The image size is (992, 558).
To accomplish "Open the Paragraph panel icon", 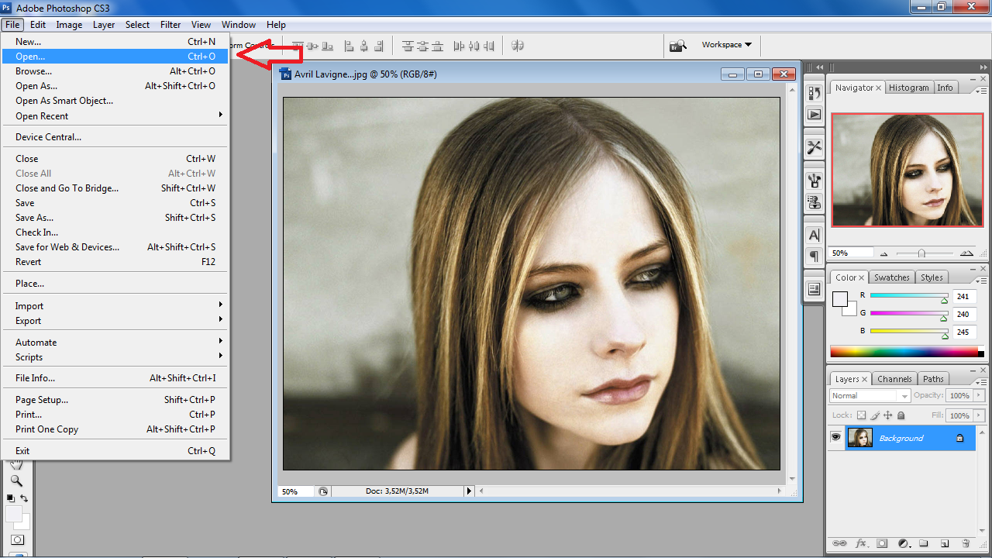I will pyautogui.click(x=815, y=257).
